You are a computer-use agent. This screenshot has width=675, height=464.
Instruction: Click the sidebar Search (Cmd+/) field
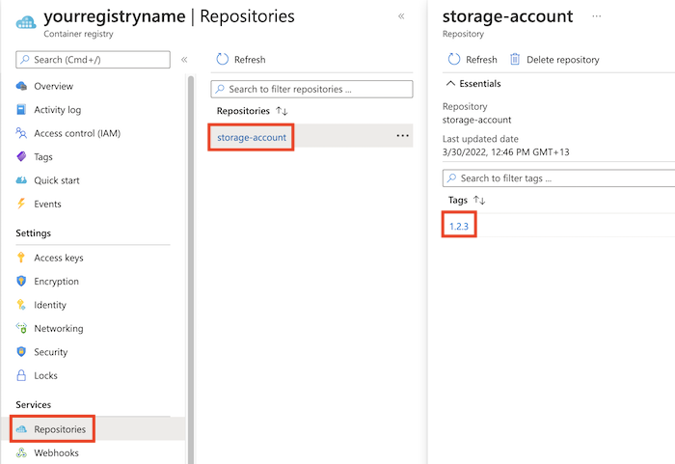click(93, 60)
